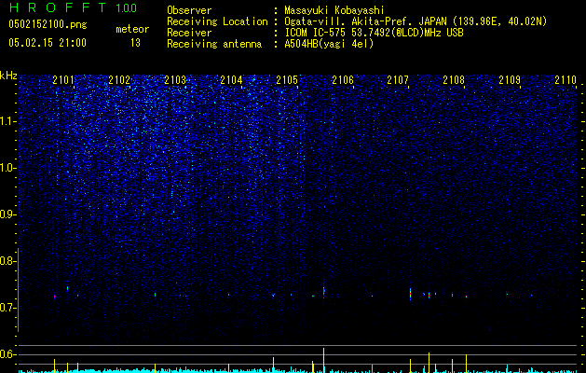This screenshot has height=373, width=586.
Task: Click the tallest yellow spike in power graph
Action: coord(323,360)
